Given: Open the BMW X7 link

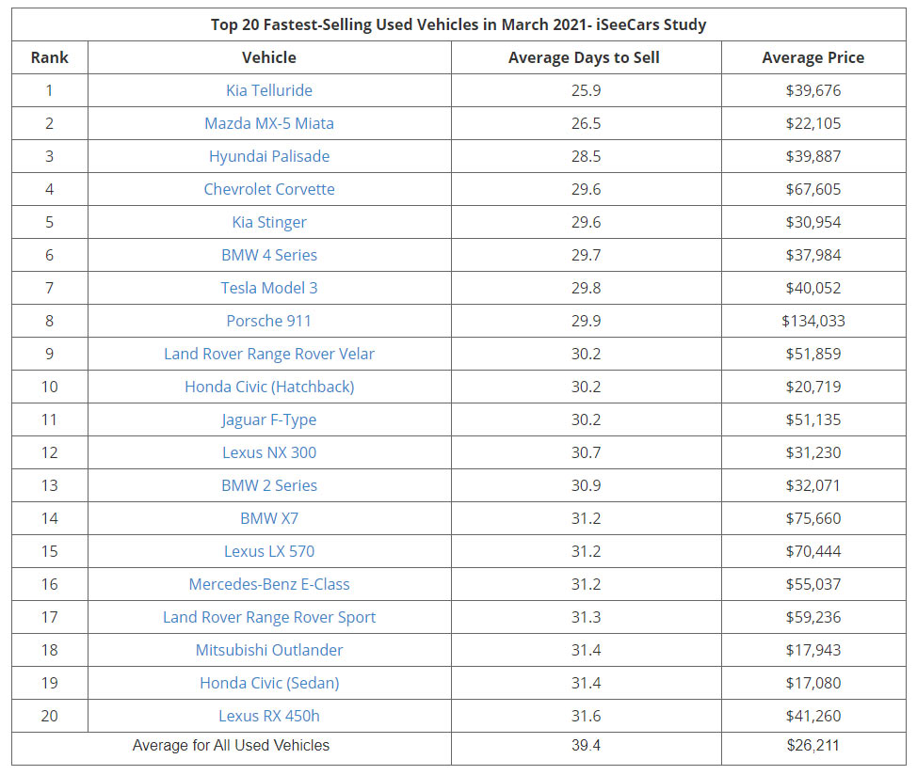Looking at the screenshot, I should pos(269,518).
